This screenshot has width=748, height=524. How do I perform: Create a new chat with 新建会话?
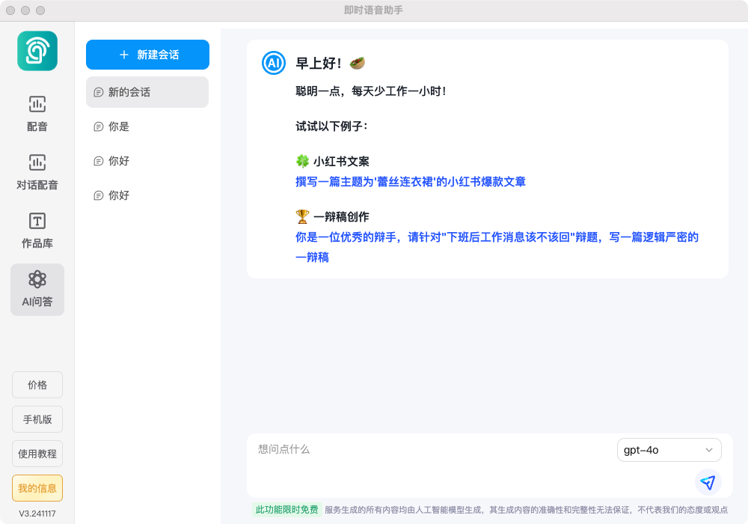147,55
